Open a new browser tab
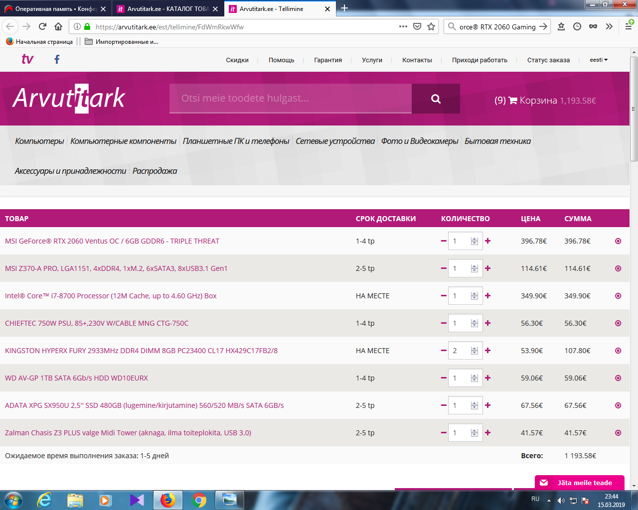 pyautogui.click(x=344, y=8)
